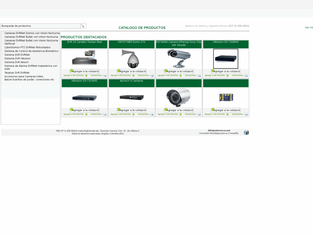The height and width of the screenshot is (235, 313).
Task: Open Camaras DVRNet Domos con Vision Nocturna
Action: [x=32, y=33]
